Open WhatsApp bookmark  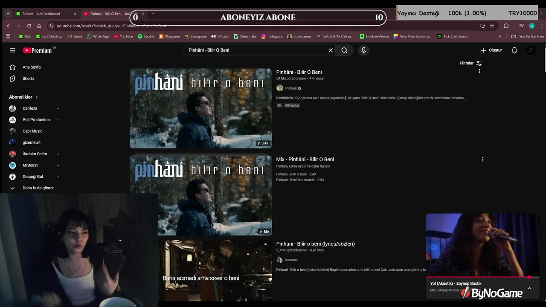pyautogui.click(x=98, y=36)
